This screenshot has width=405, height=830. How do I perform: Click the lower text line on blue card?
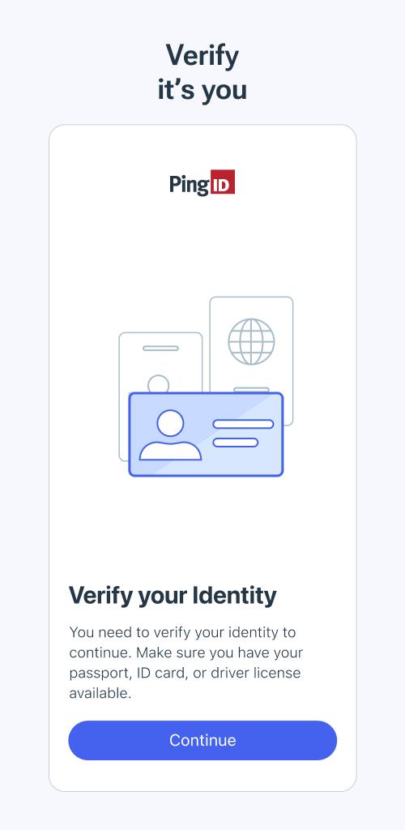tap(235, 442)
